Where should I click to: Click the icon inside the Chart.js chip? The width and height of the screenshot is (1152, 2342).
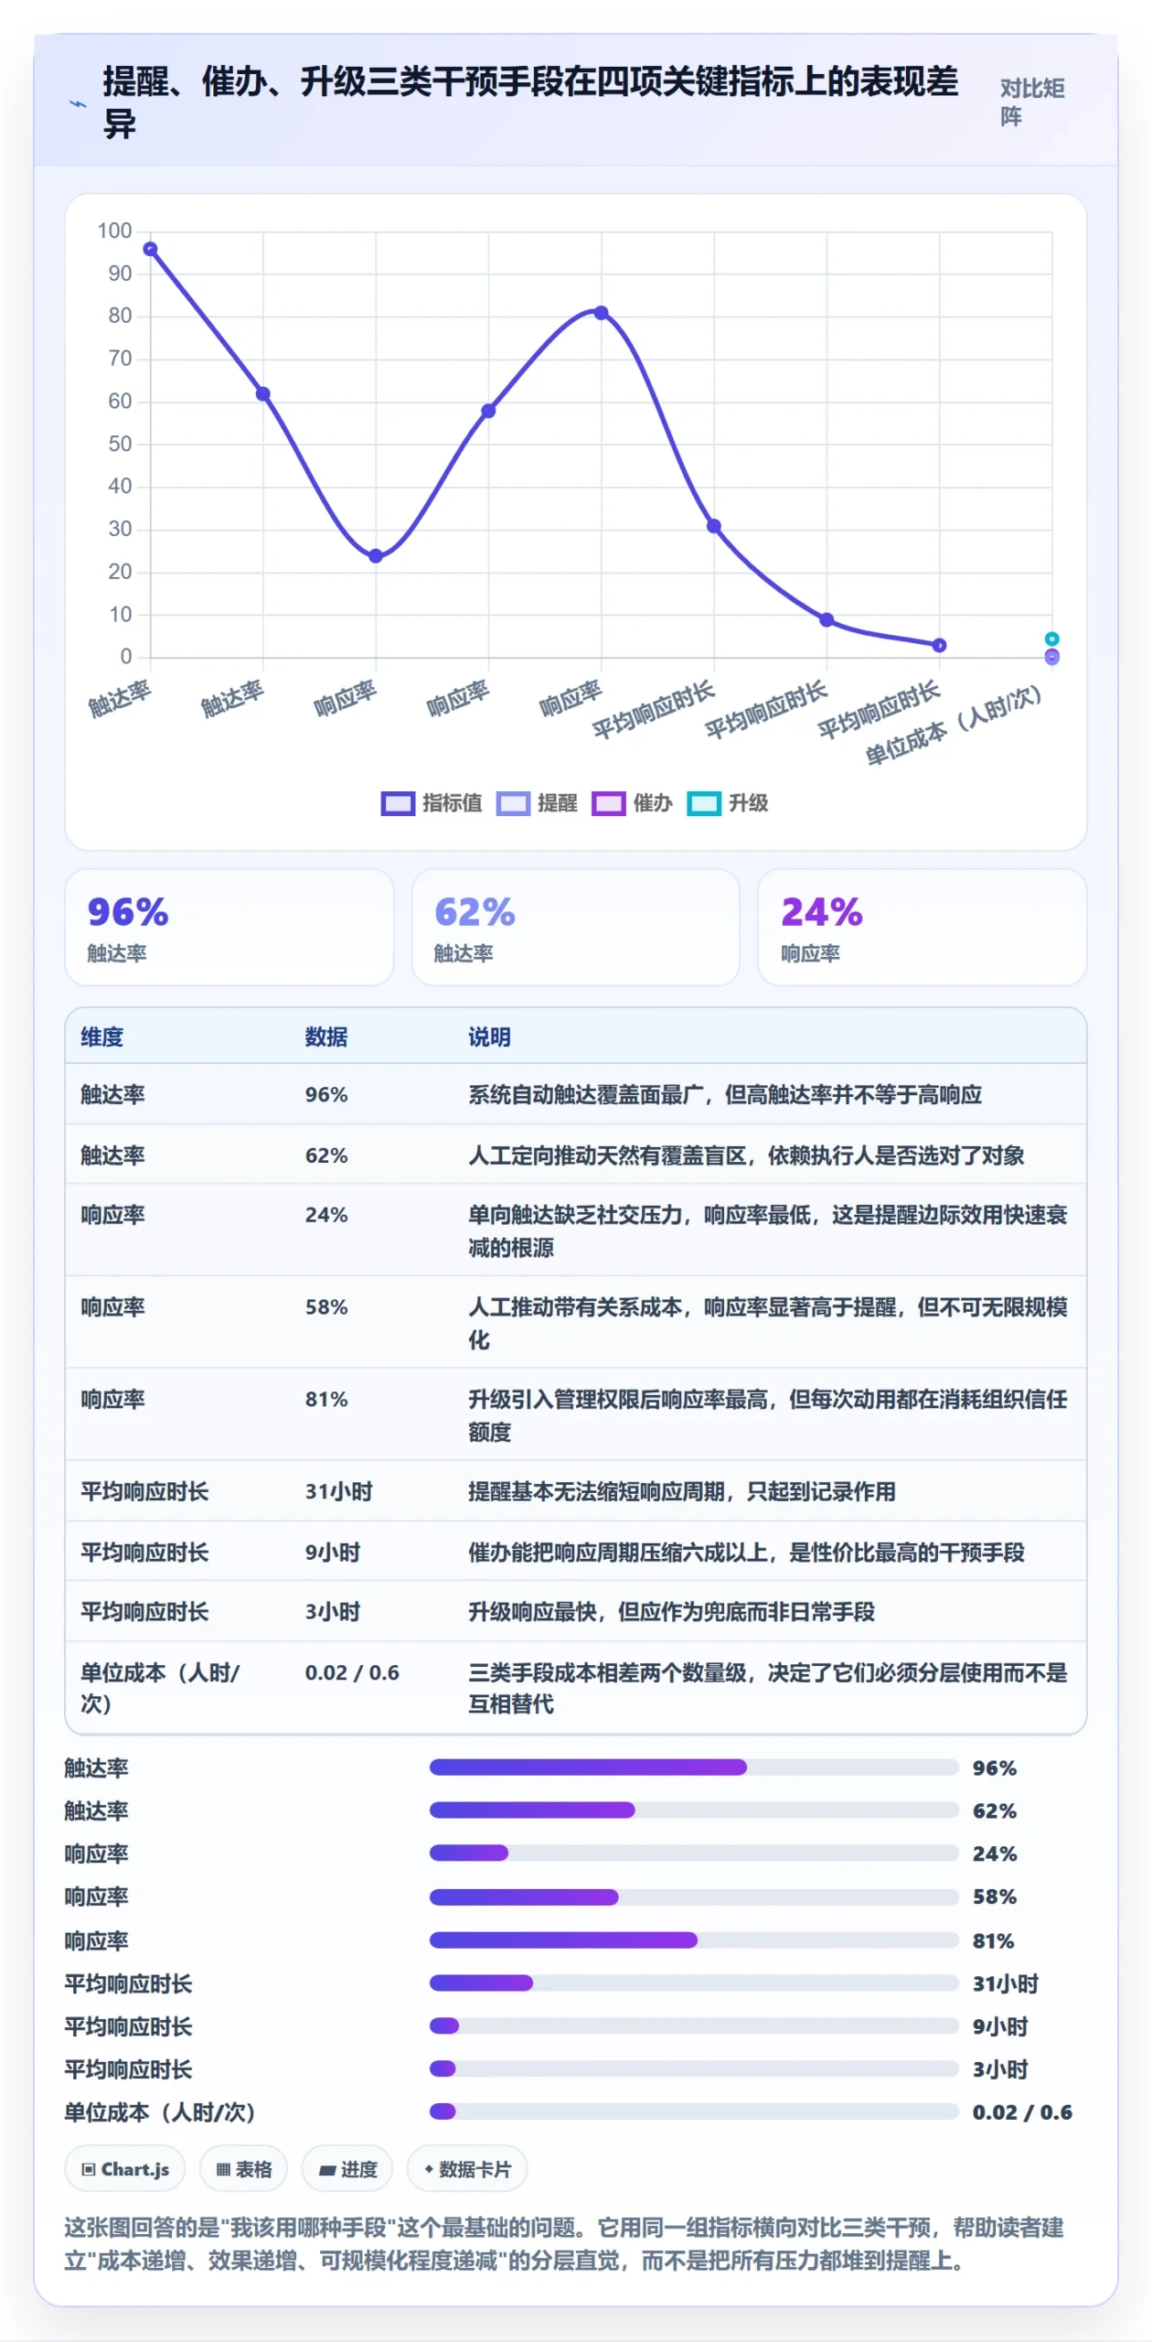(89, 2170)
